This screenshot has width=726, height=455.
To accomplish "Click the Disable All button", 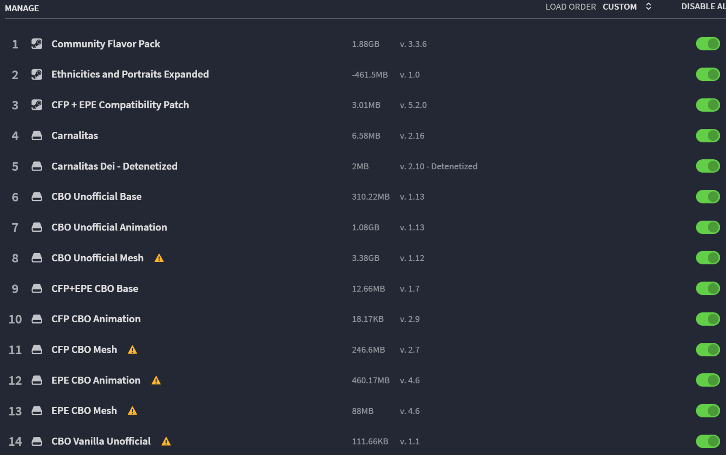I will [x=703, y=6].
